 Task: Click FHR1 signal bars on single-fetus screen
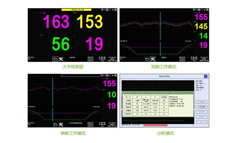point(107,79)
